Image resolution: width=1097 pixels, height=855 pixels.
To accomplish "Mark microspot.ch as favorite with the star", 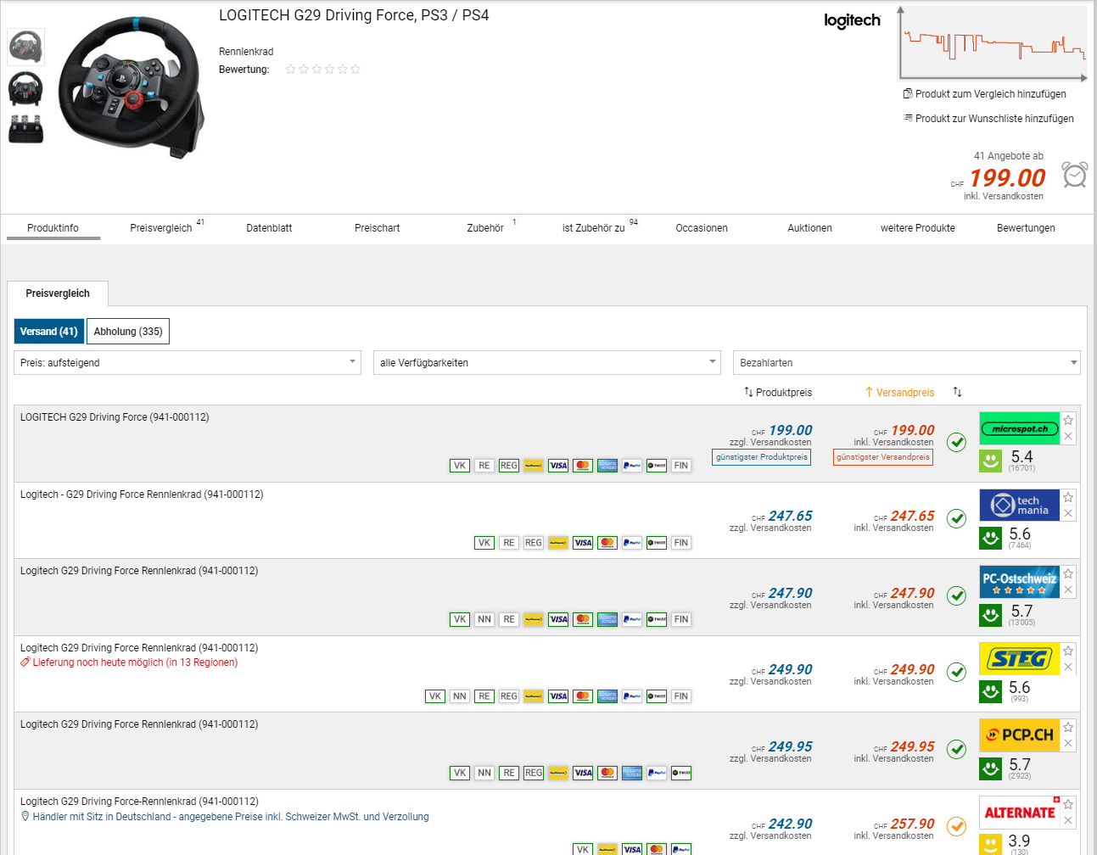I will coord(1068,420).
